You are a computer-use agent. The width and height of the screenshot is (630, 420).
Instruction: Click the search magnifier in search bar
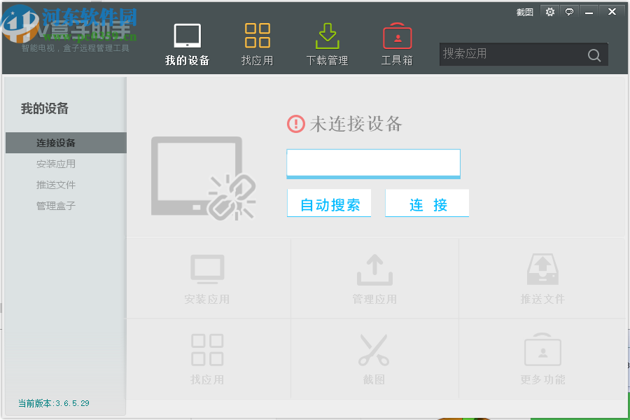(594, 55)
